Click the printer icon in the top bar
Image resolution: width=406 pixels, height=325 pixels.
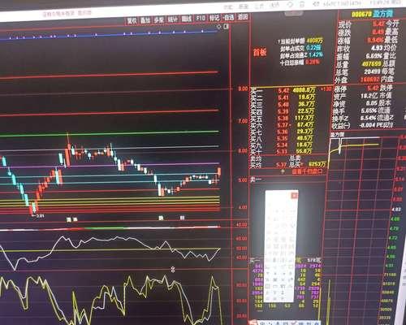[x=302, y=4]
